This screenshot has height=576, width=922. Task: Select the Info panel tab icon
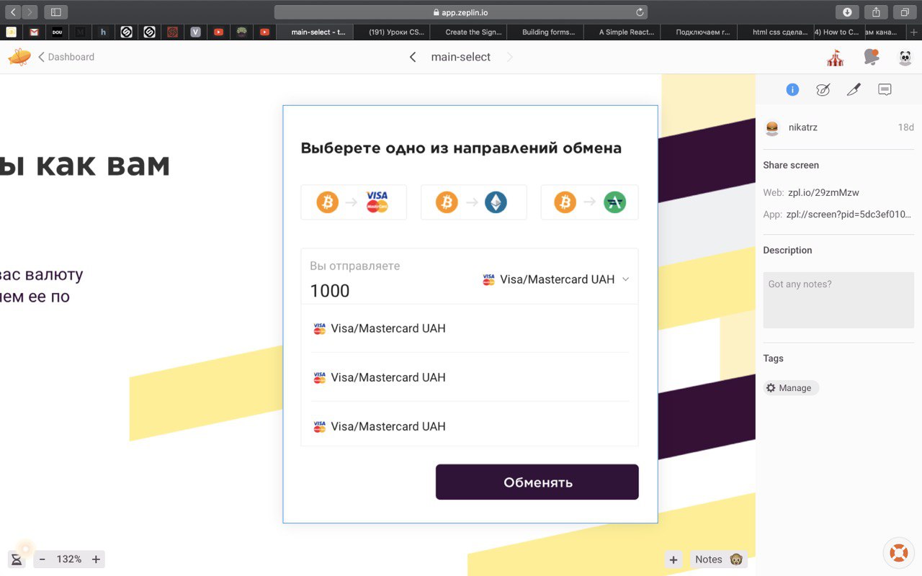(x=792, y=90)
